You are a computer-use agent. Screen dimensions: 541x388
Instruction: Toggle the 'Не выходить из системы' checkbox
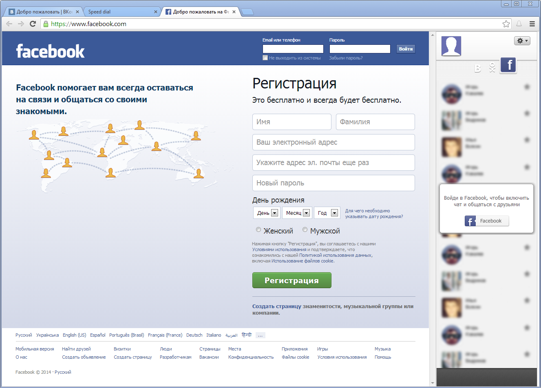(265, 58)
